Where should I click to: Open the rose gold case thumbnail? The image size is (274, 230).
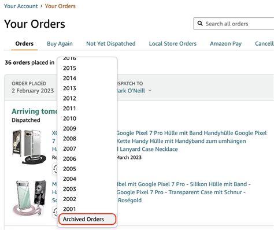click(29, 198)
